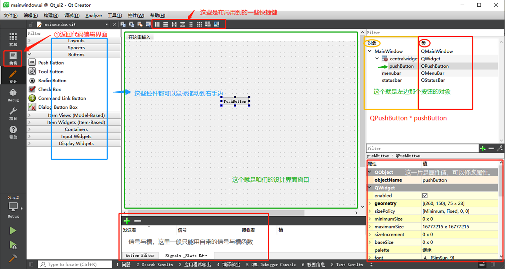505x269 pixels.
Task: Select the Edit Buddies mode icon
Action: (x=140, y=24)
